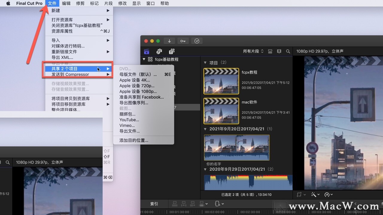Open the enhancement magic wand menu

point(315,195)
